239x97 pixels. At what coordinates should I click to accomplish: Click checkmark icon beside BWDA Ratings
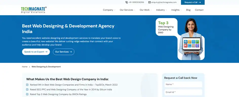click(x=27, y=94)
